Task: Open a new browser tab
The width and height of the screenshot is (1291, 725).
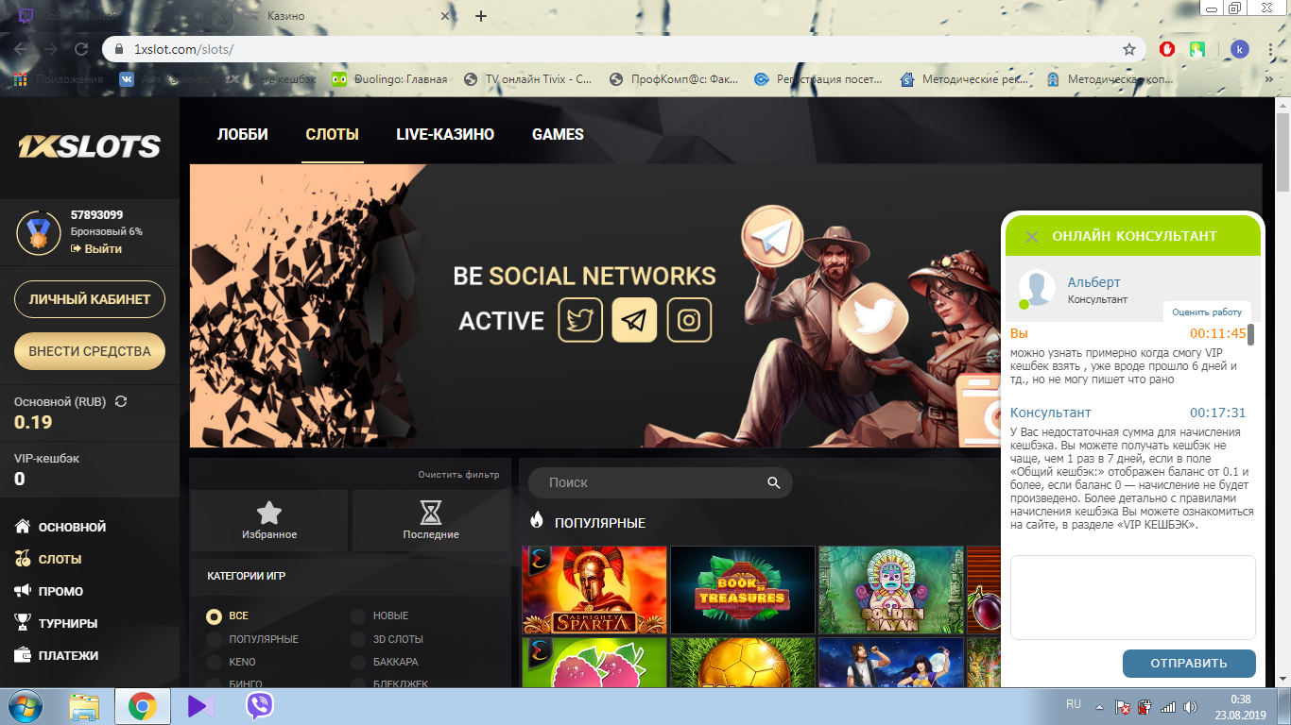Action: [x=481, y=16]
